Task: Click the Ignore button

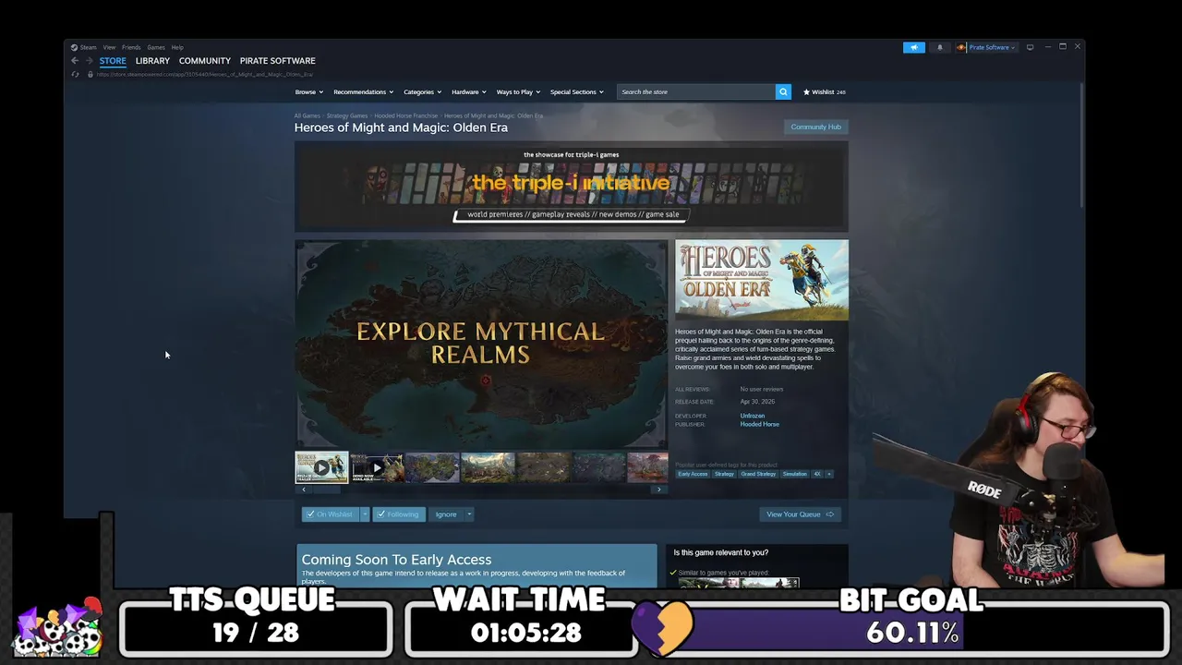Action: [x=446, y=514]
